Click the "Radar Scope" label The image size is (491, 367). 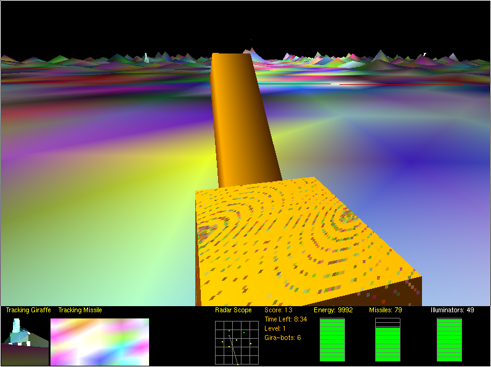click(x=233, y=310)
